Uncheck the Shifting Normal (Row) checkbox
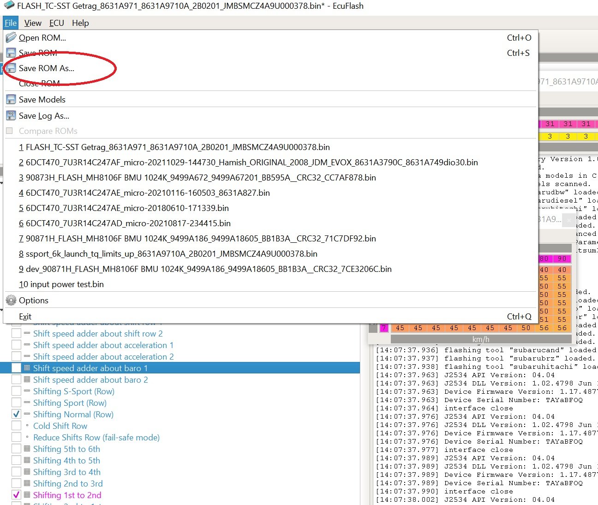598x505 pixels. coord(16,414)
